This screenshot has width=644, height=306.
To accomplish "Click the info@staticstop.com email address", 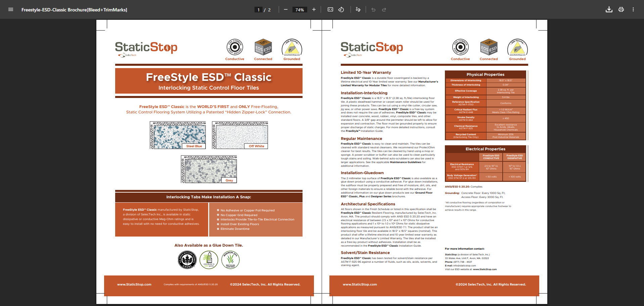I will click(464, 265).
